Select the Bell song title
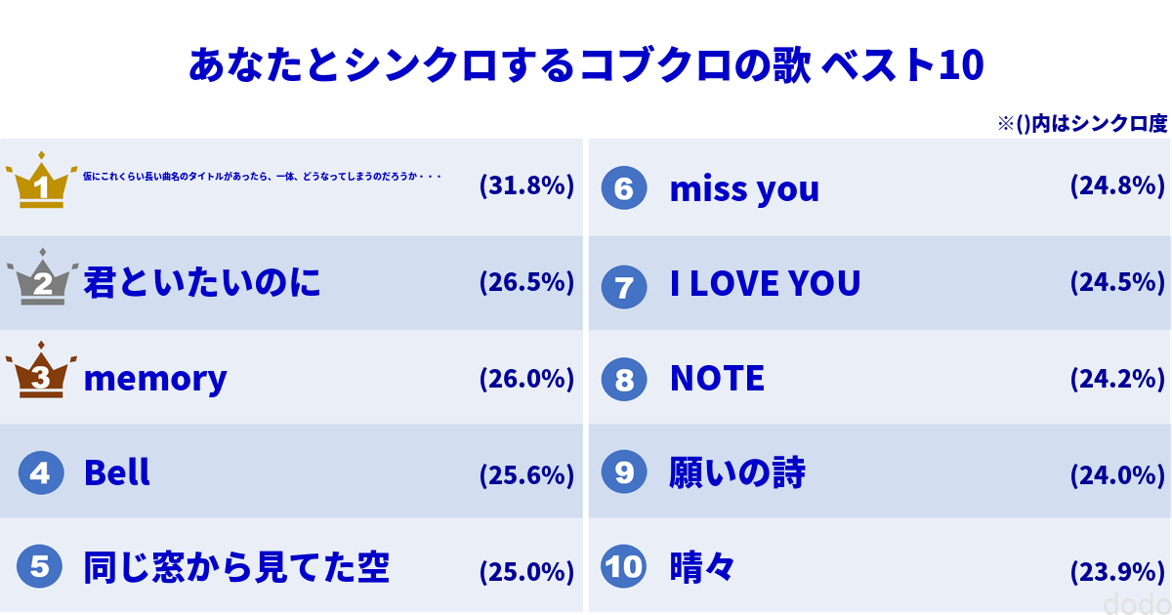Image resolution: width=1172 pixels, height=615 pixels. pyautogui.click(x=117, y=473)
